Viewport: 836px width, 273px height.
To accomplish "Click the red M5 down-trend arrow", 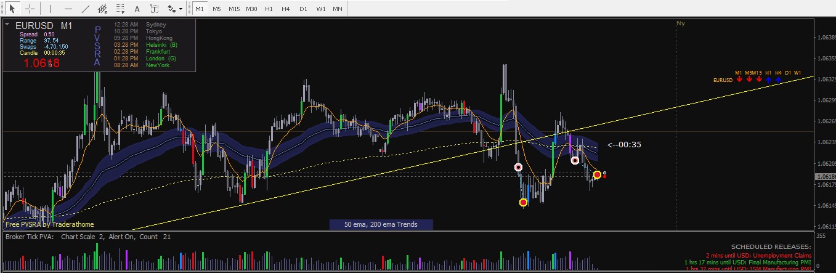I will coord(749,79).
